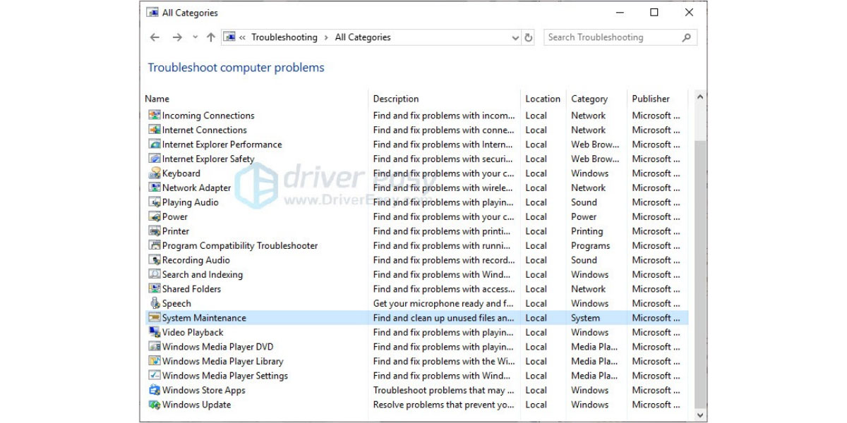Image resolution: width=847 pixels, height=423 pixels.
Task: Click the Playing Audio troubleshooter icon
Action: (x=155, y=202)
